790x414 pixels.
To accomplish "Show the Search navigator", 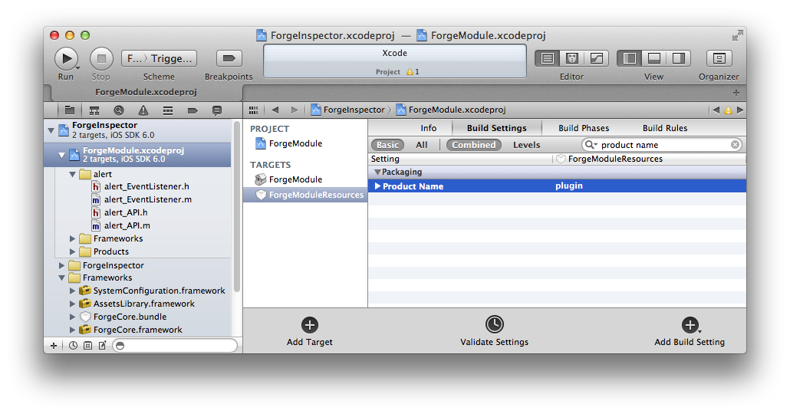I will pos(119,110).
